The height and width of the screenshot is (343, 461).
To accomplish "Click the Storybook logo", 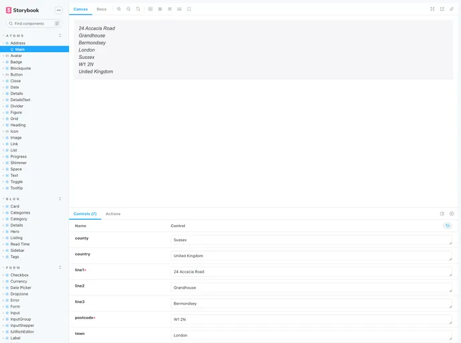I will click(22, 10).
